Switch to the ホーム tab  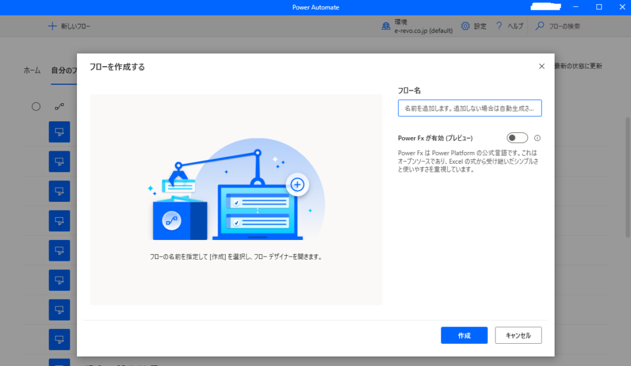(x=32, y=70)
